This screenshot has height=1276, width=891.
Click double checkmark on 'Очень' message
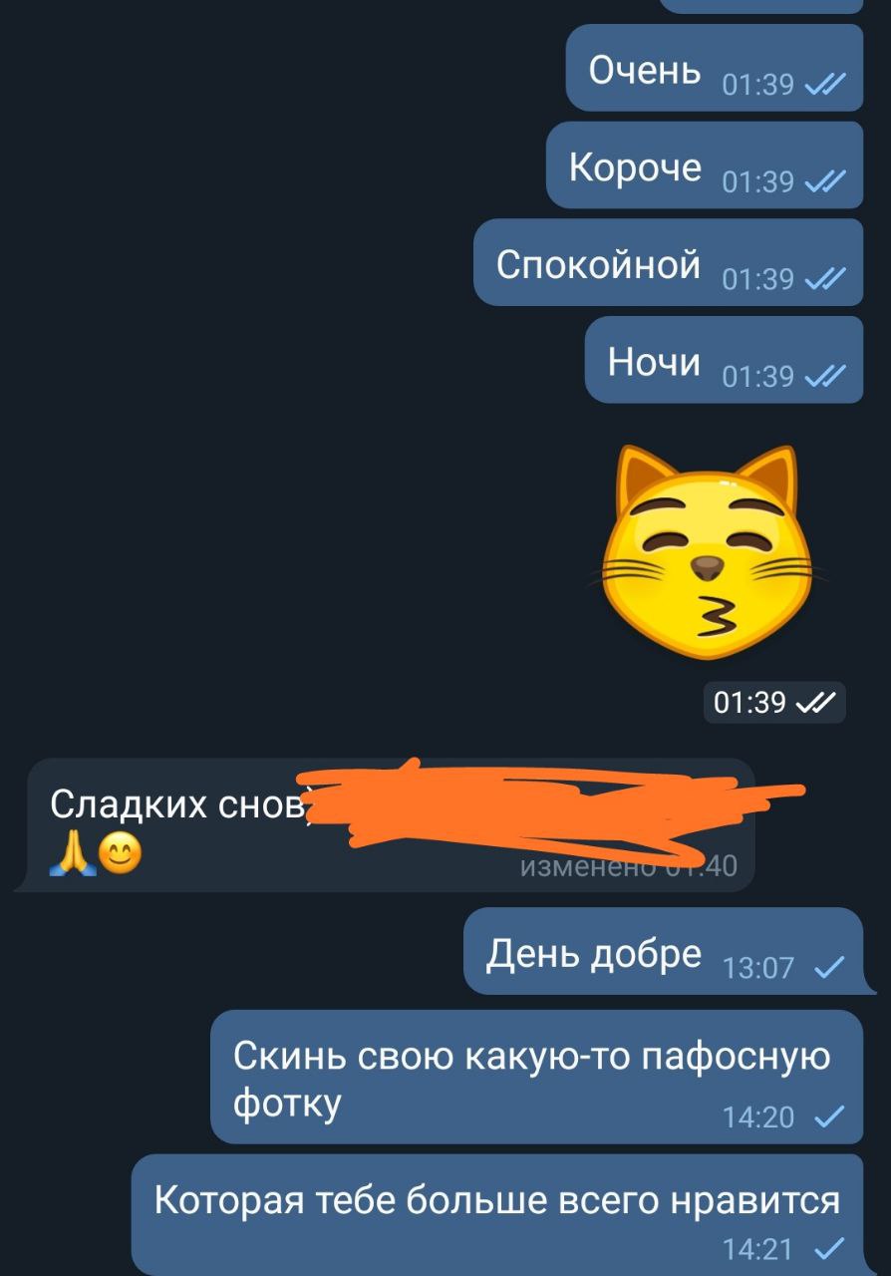(x=824, y=86)
